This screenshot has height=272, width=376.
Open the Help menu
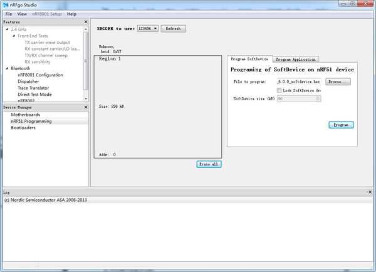click(x=71, y=14)
